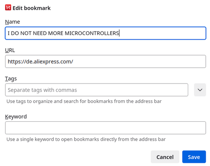
Task: Click into the Tags text box
Action: 97,90
